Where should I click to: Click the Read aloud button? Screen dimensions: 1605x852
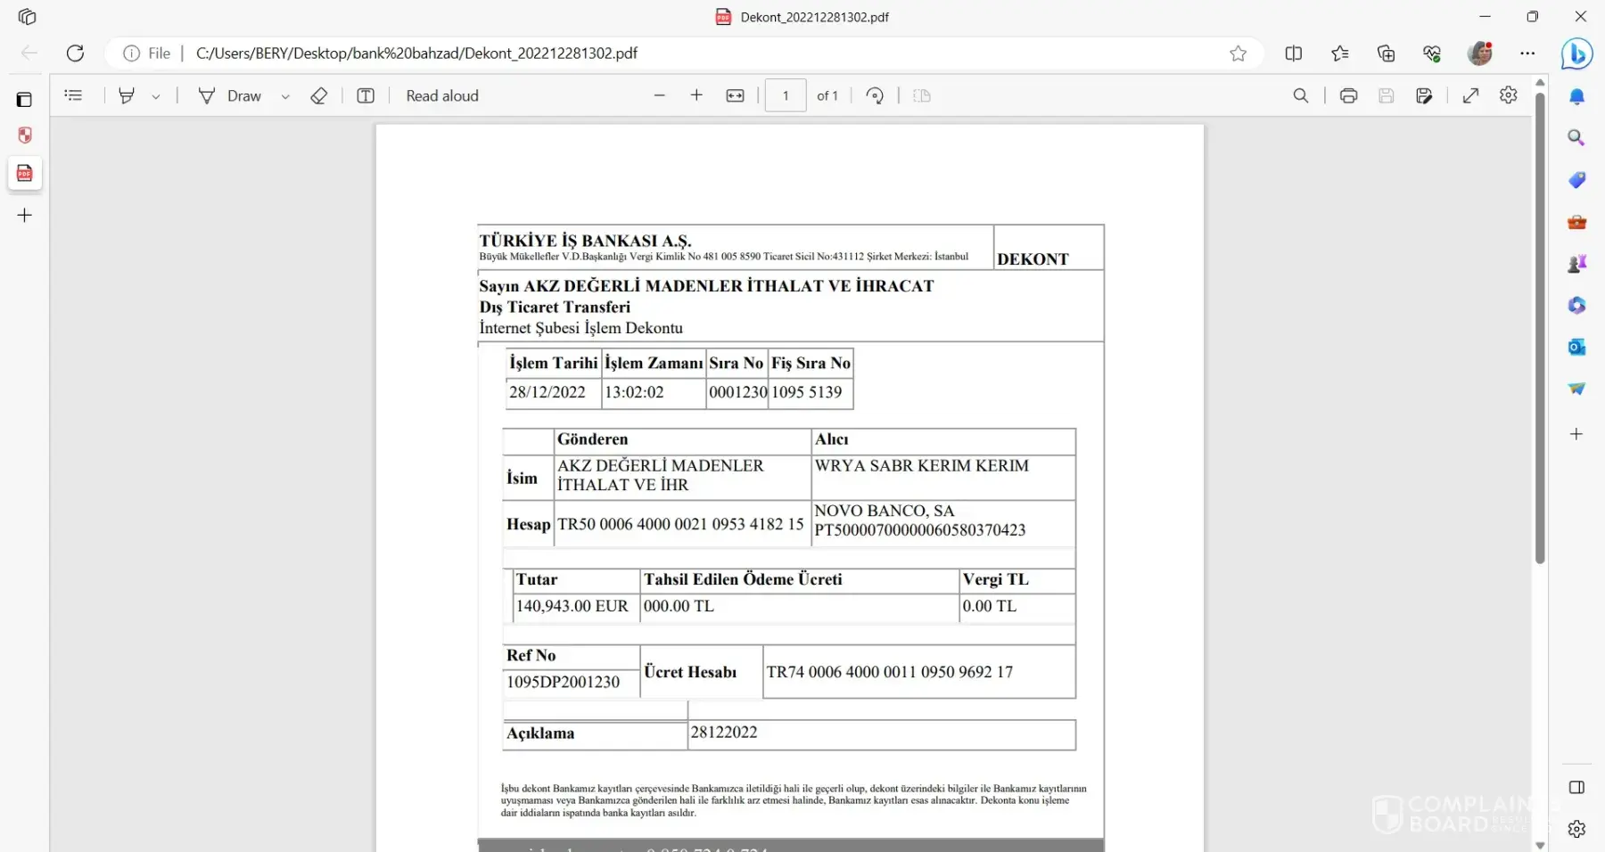[x=441, y=95]
